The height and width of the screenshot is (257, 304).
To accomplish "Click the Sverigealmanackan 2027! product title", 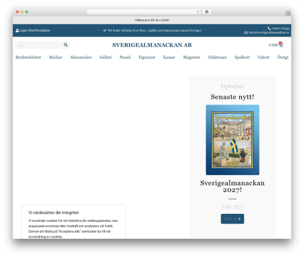I will (232, 187).
